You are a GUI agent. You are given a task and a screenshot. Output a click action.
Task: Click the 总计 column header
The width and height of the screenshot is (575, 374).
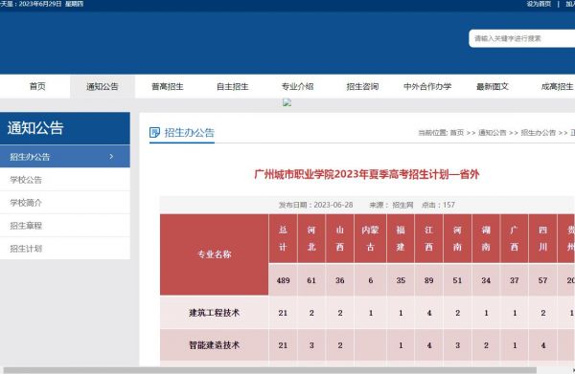coord(283,238)
